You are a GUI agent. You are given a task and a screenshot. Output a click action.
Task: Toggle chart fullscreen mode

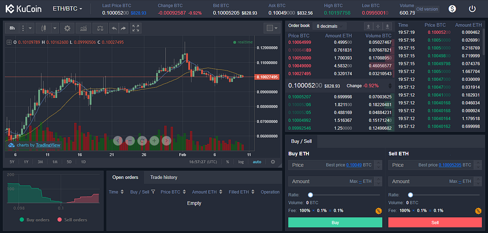[136, 28]
